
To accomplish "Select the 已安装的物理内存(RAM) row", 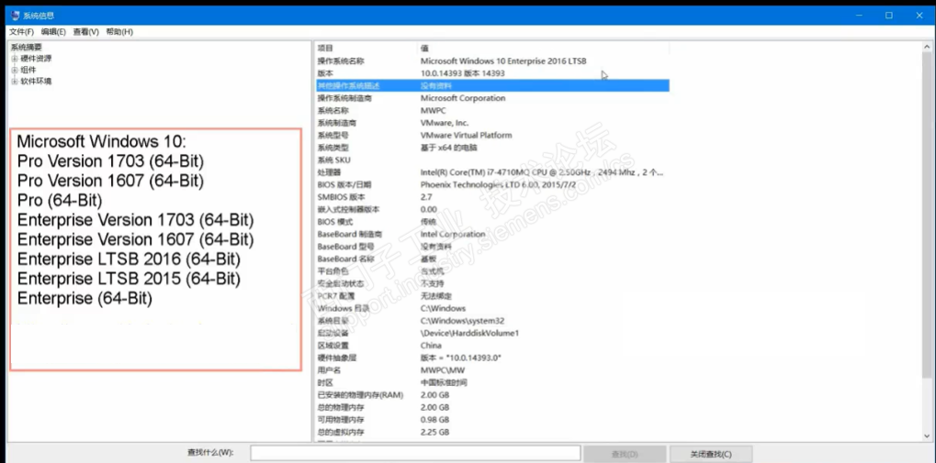I will pyautogui.click(x=491, y=395).
